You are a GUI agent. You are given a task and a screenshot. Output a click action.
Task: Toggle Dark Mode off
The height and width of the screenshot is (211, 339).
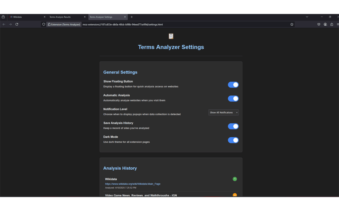(x=233, y=140)
